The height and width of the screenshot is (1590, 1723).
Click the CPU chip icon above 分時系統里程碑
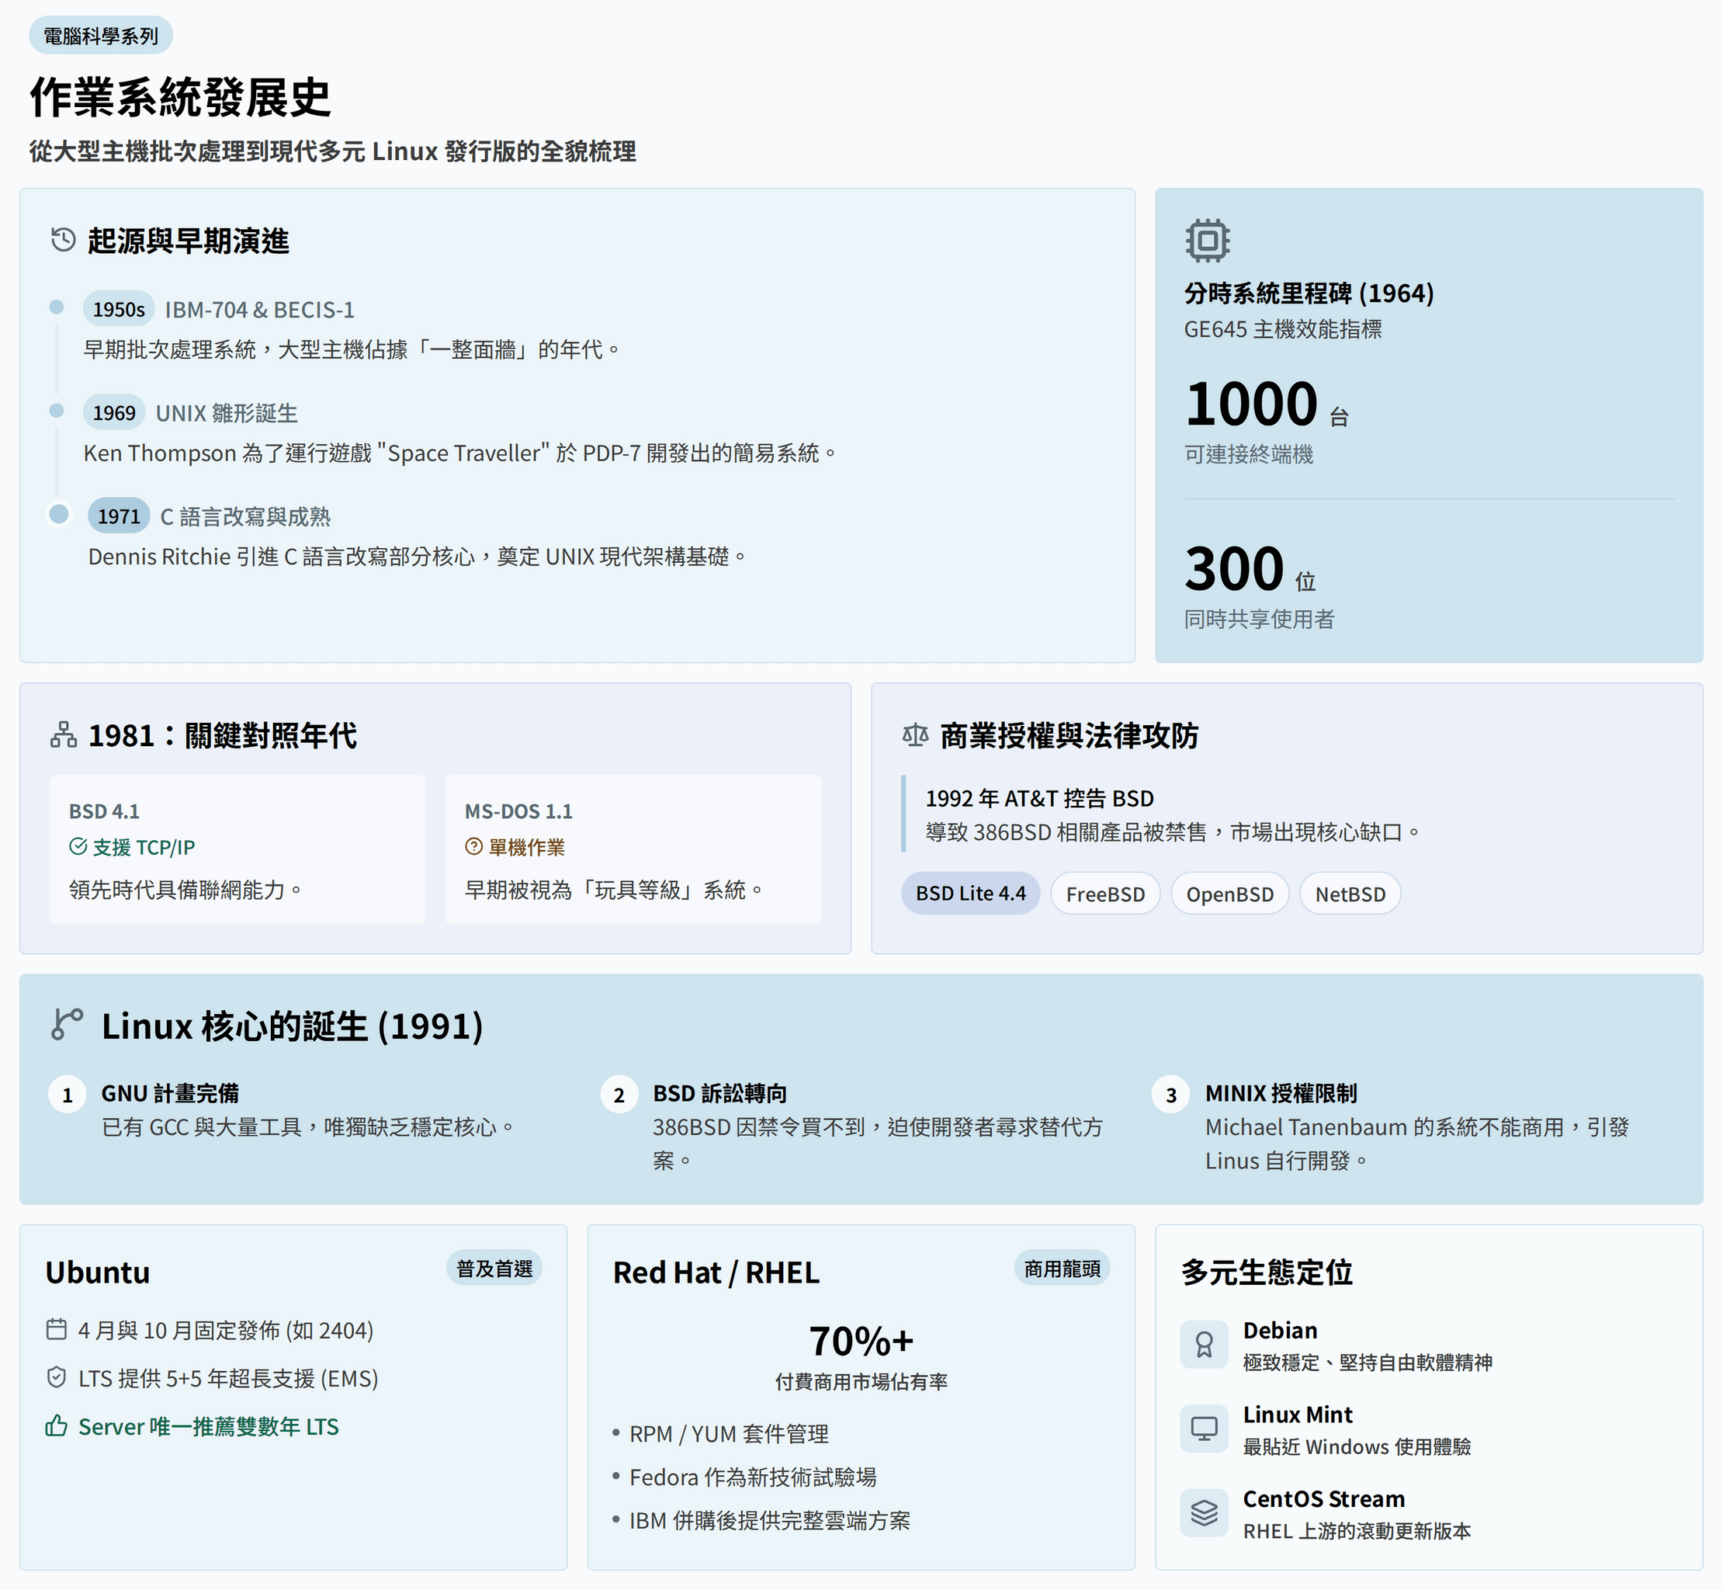coord(1207,240)
